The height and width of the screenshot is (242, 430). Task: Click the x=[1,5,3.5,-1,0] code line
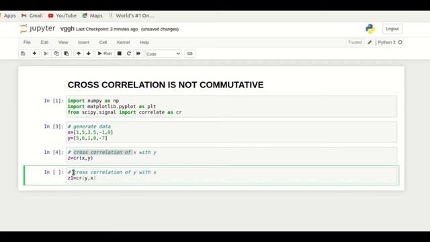(90, 132)
